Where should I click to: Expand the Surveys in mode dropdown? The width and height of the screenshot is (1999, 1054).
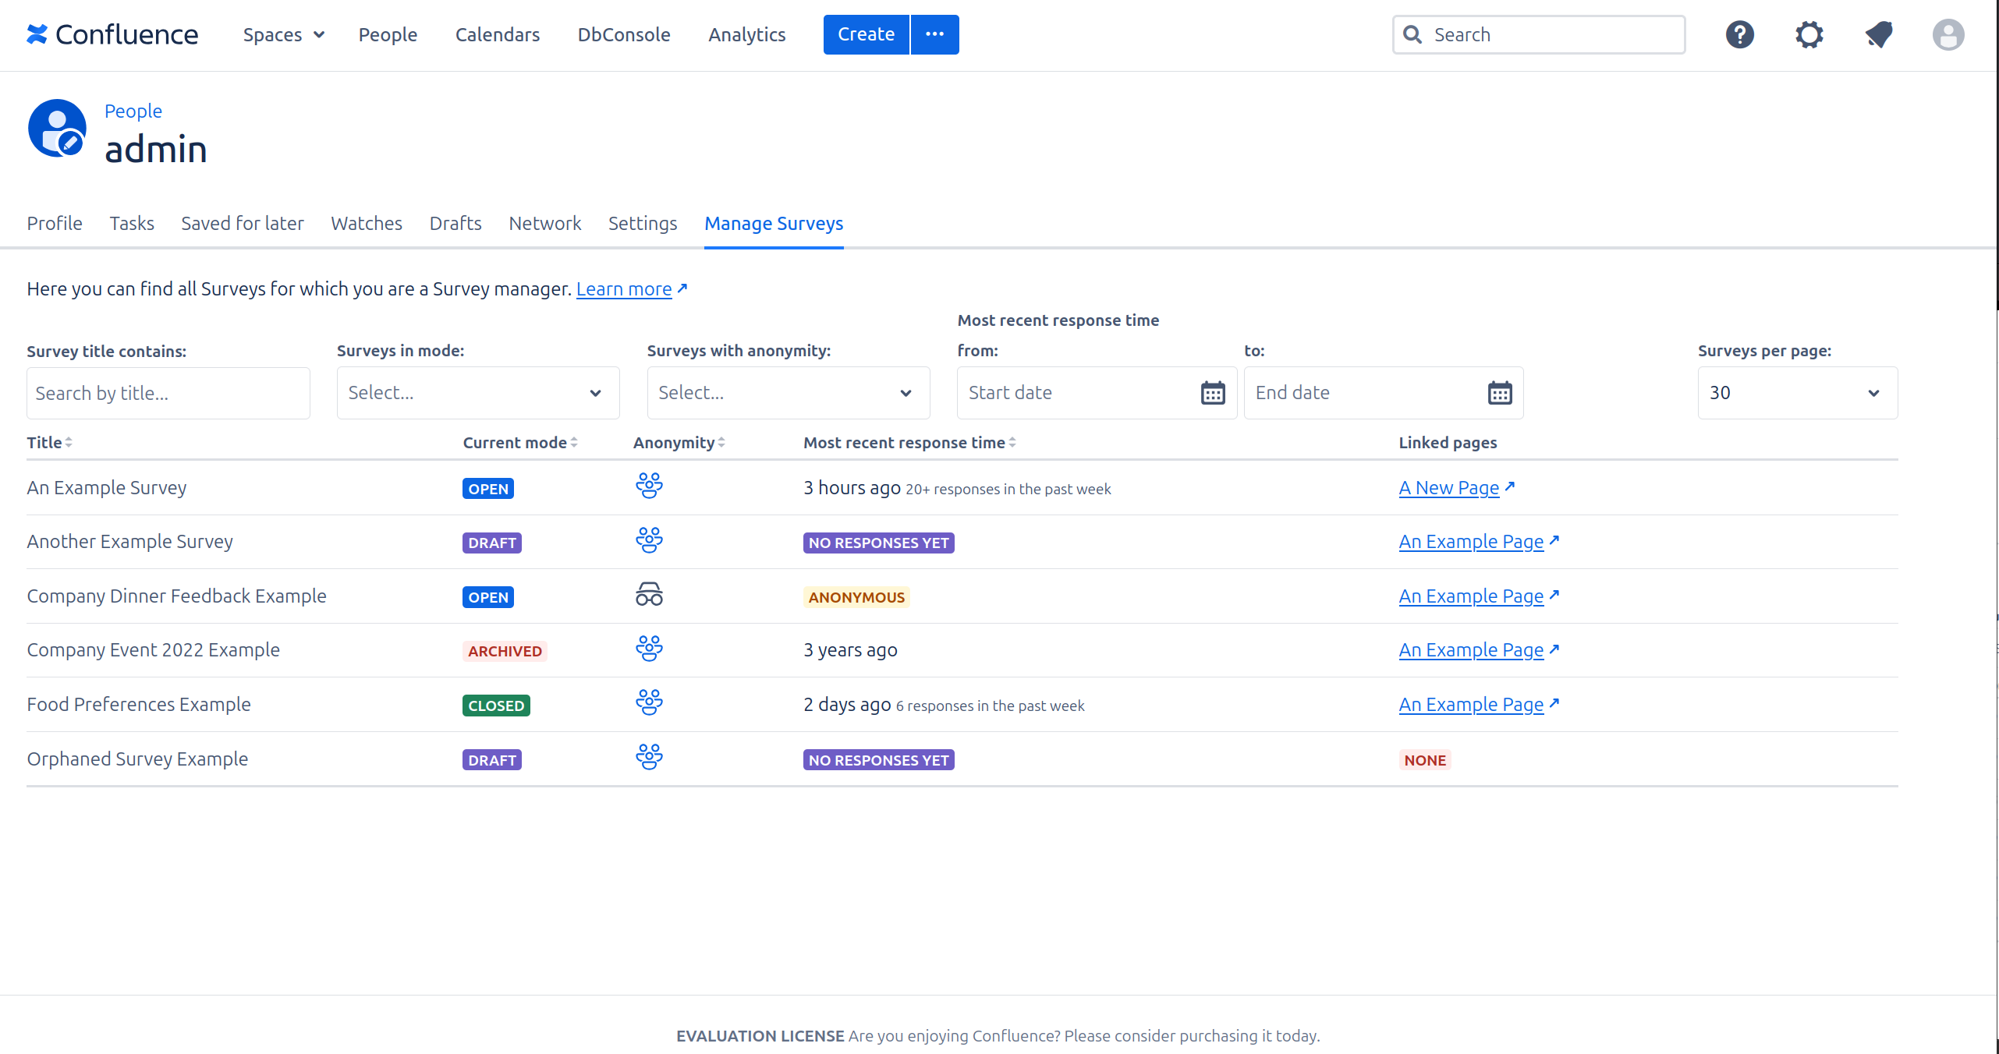click(477, 393)
